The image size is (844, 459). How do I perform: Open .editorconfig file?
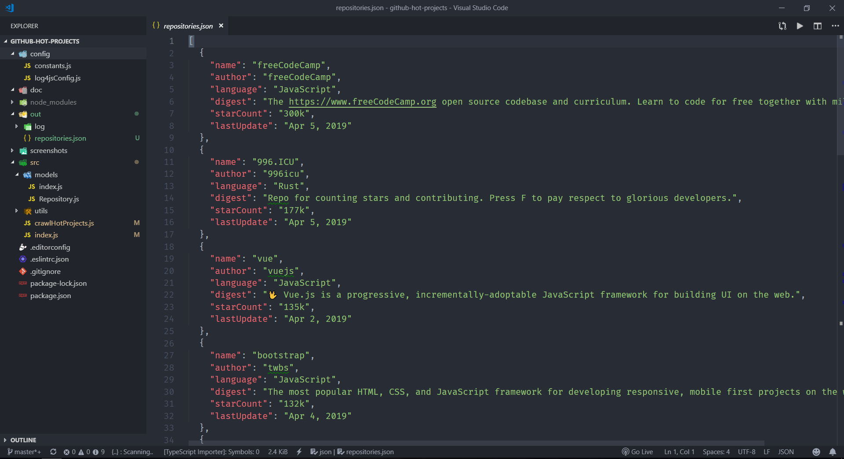click(x=50, y=247)
